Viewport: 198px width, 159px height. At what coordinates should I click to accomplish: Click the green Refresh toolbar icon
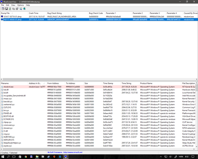[10, 9]
